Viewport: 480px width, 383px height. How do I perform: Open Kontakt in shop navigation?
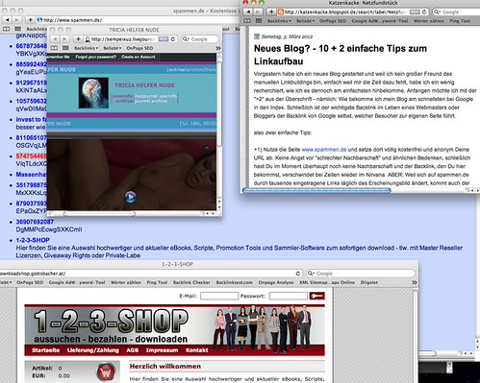pos(197,350)
